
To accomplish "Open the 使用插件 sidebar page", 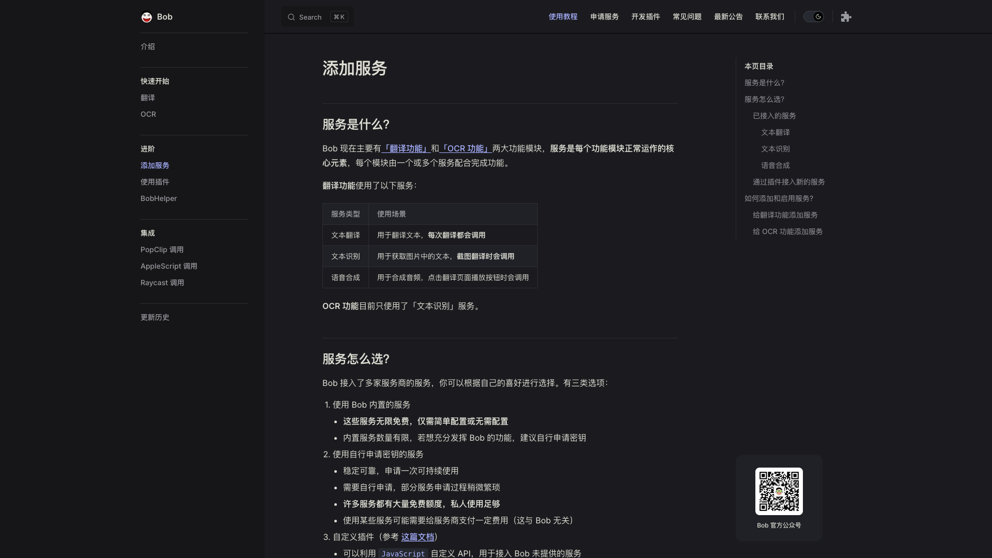I will [155, 182].
